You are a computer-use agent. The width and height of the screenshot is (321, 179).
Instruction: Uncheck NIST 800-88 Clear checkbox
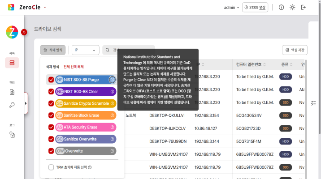coord(51,92)
